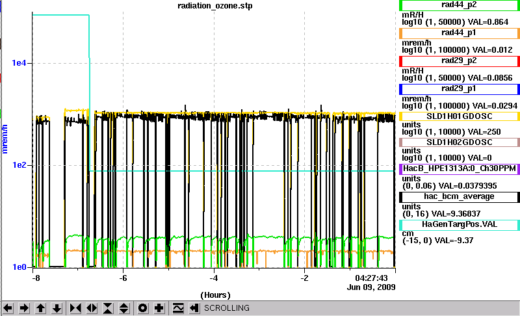520x316 pixels.
Task: Click the -4 hour x-axis tick label
Action: point(214,278)
